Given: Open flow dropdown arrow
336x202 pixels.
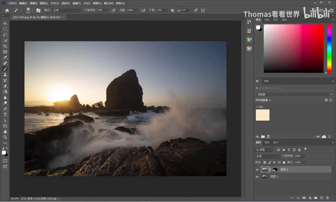Looking at the screenshot, I should [x=137, y=10].
